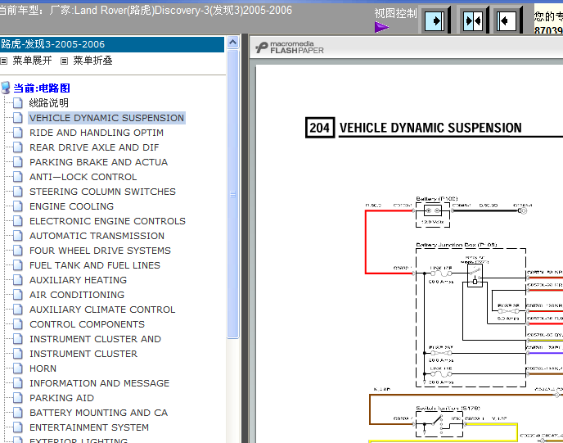Click the purple arrow under 视图控制
The image size is (563, 443).
(381, 27)
